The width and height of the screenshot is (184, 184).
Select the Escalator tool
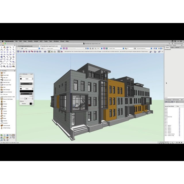click(x=5, y=123)
